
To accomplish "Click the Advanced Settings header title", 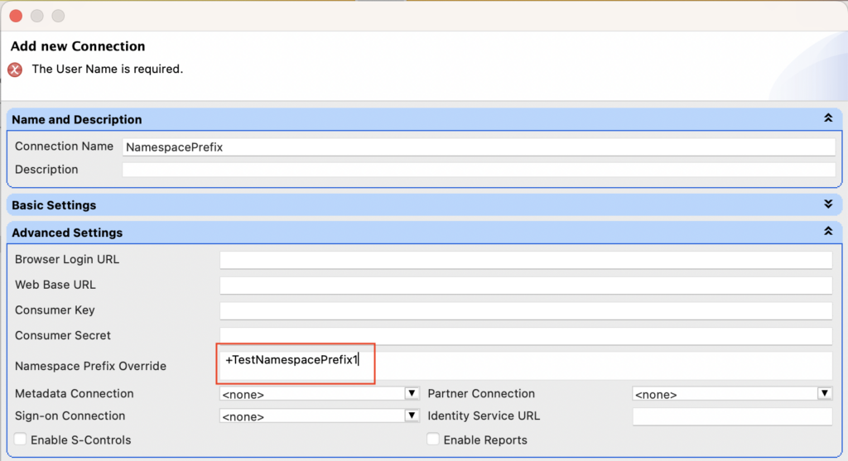I will [x=67, y=233].
